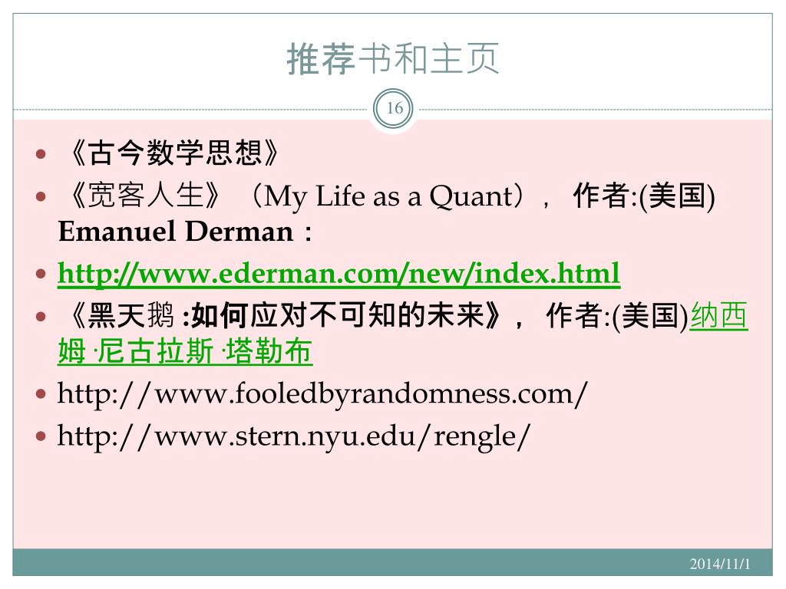This screenshot has height=589, width=786.
Task: Click the 《黑天鹅》 book title text
Action: pos(121,316)
